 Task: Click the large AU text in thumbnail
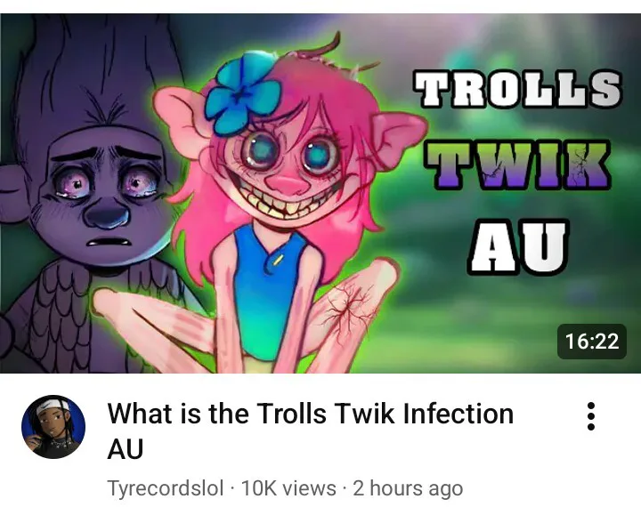click(x=518, y=247)
